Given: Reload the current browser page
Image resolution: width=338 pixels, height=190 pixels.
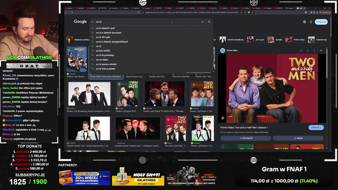Looking at the screenshot, I should (x=72, y=12).
